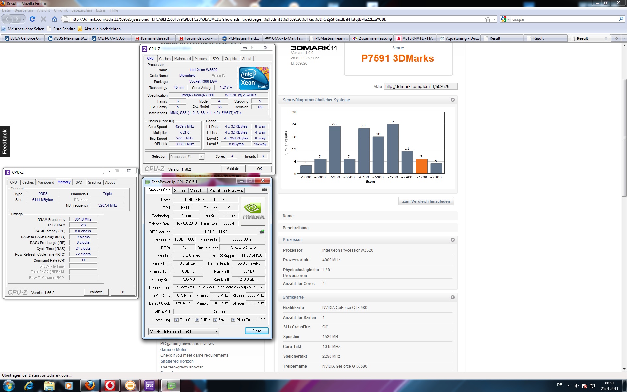
Task: Open the Aktuelle Nachrichten feed bookmark
Action: 99,29
